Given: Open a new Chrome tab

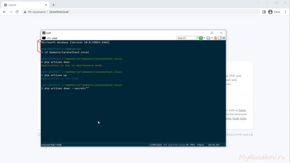Looking at the screenshot, I should 53,5.
